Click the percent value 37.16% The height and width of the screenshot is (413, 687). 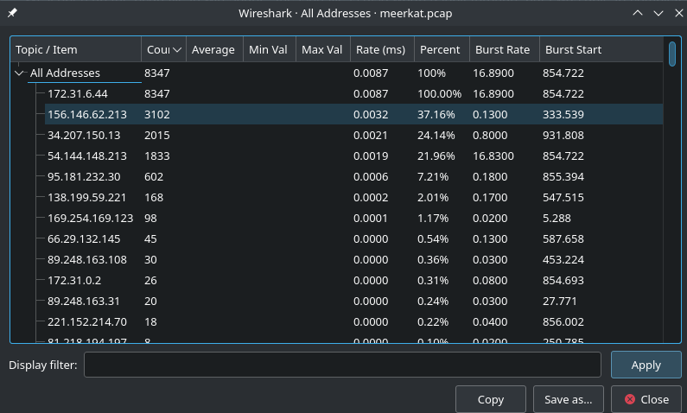coord(436,114)
